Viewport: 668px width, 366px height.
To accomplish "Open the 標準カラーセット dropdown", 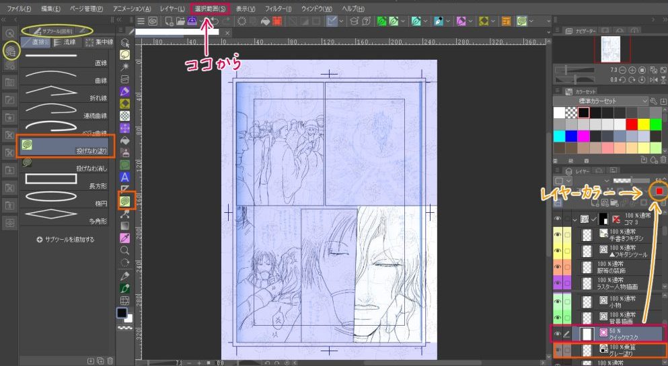I will point(601,101).
